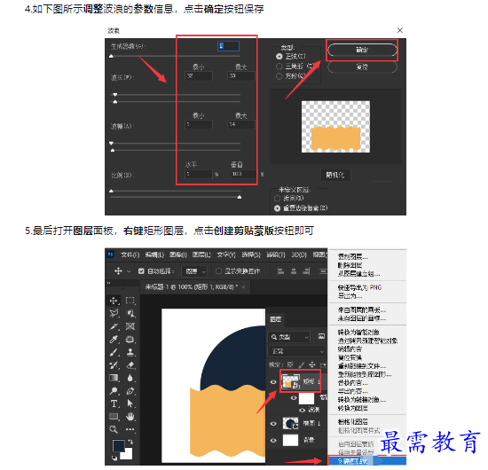
Task: Open the 文件(F) menu
Action: [x=130, y=255]
